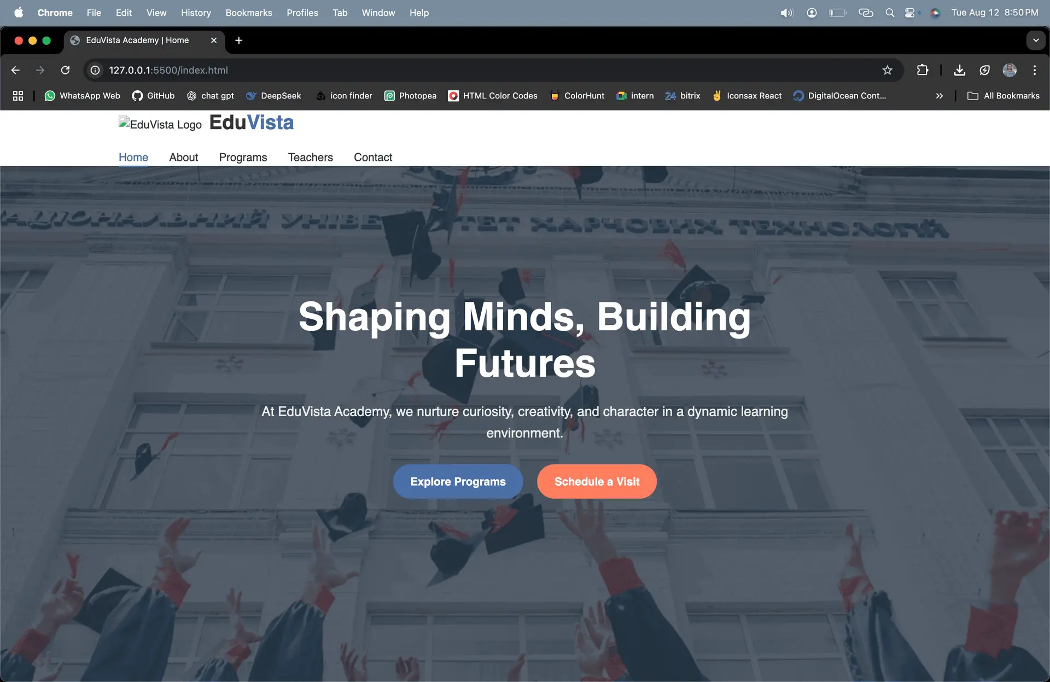
Task: Open the Teachers navigation link
Action: 310,158
